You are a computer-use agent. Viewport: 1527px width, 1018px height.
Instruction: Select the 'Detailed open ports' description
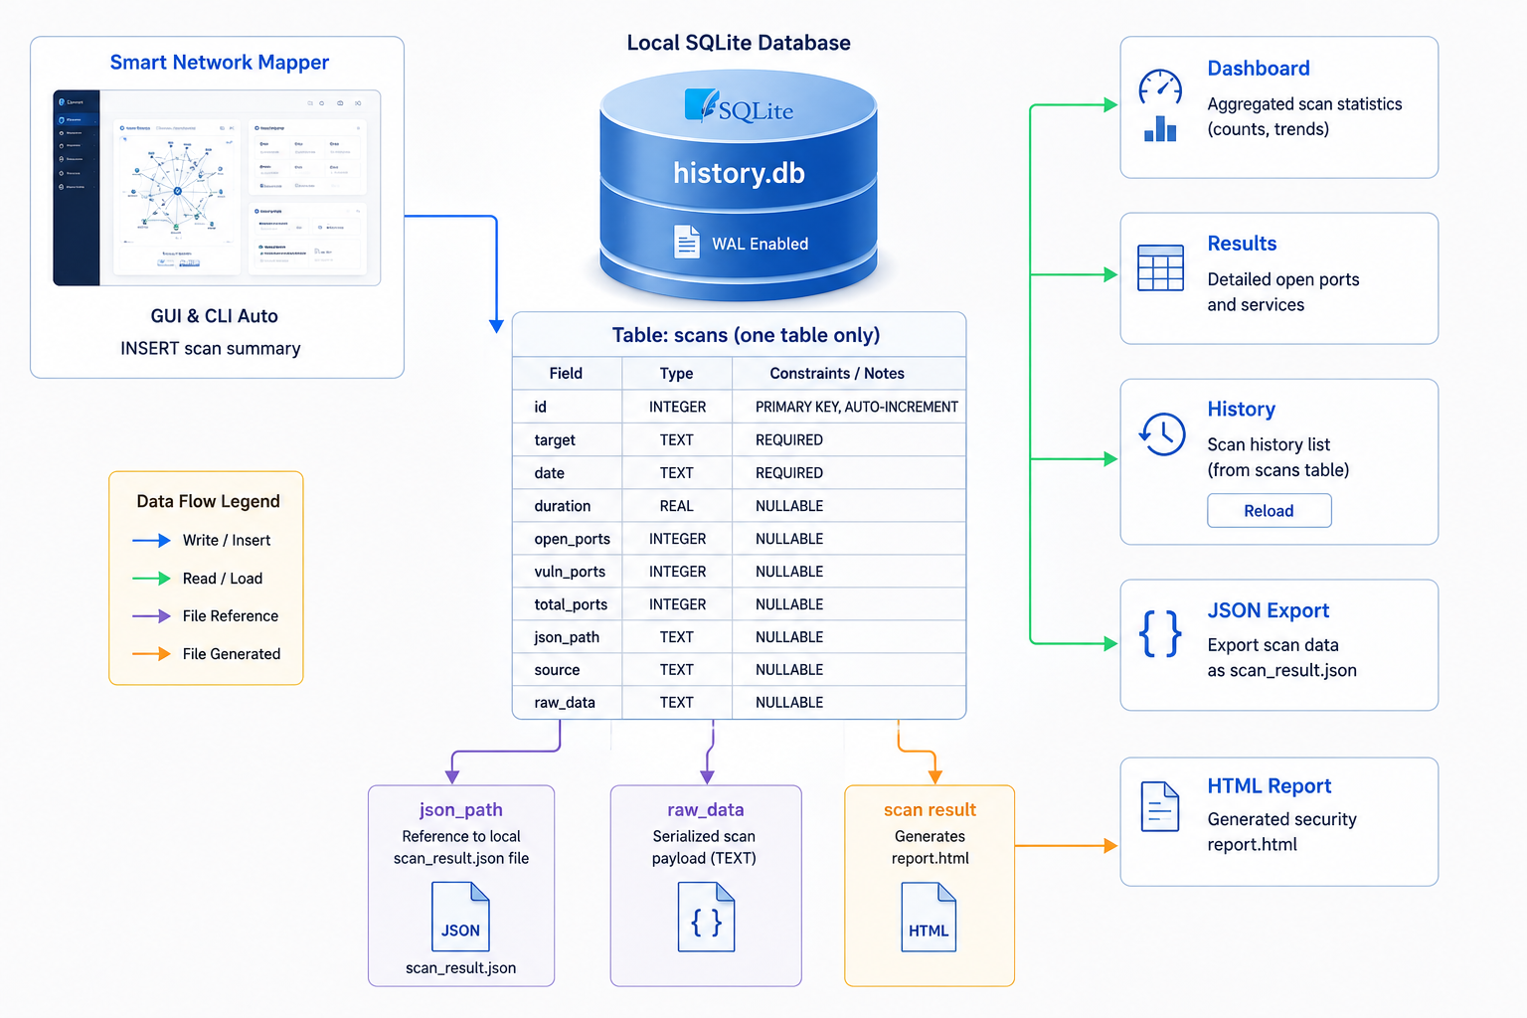(1283, 280)
